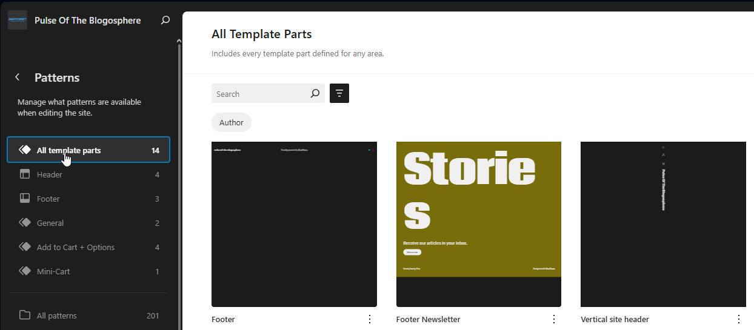Open the Vertical site header actions menu
The image size is (754, 330).
point(738,319)
